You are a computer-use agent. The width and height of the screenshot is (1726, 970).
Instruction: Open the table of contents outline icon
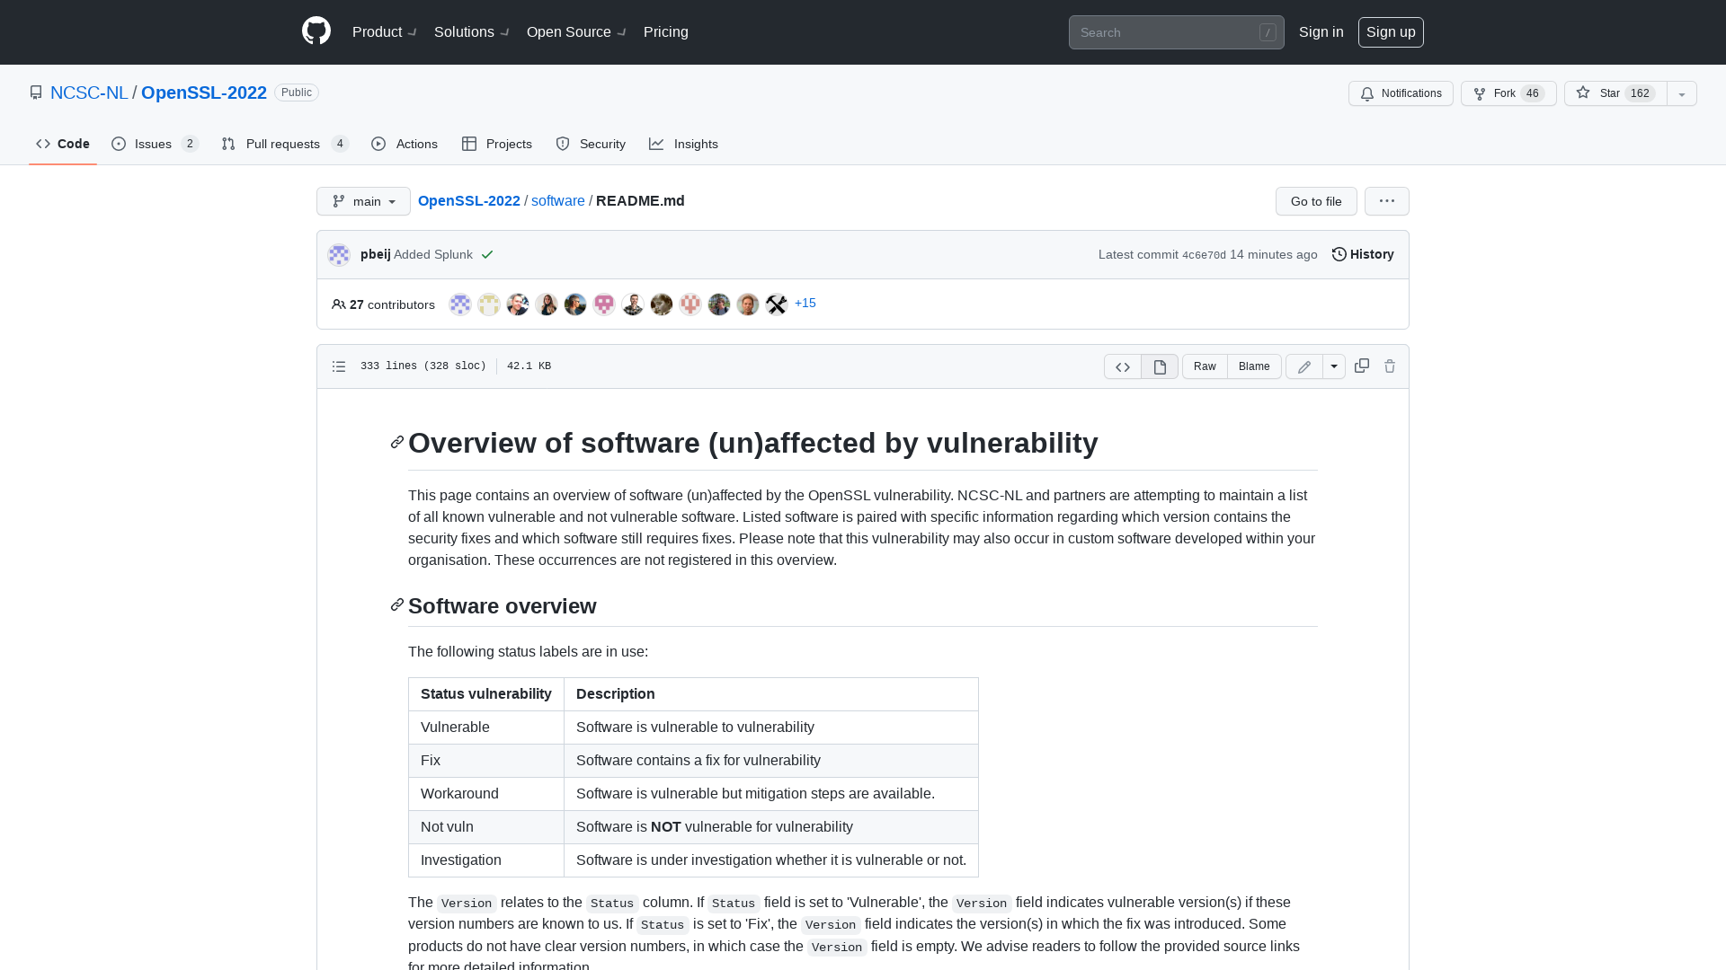click(x=339, y=366)
